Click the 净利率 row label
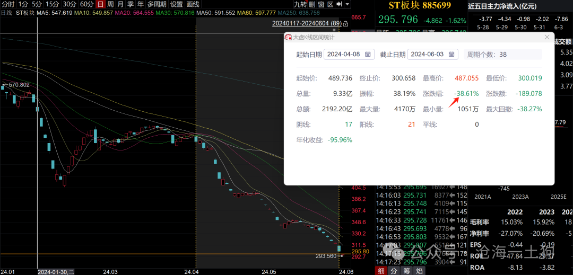The height and width of the screenshot is (275, 573). pos(480,233)
